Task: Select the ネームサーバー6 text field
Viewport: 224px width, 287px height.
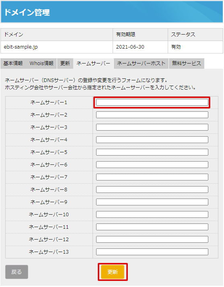Action: click(x=152, y=164)
